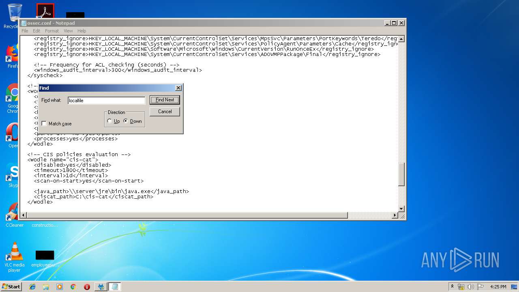Click the closing syscheck tag line
Screen dimensions: 519x292
45,75
